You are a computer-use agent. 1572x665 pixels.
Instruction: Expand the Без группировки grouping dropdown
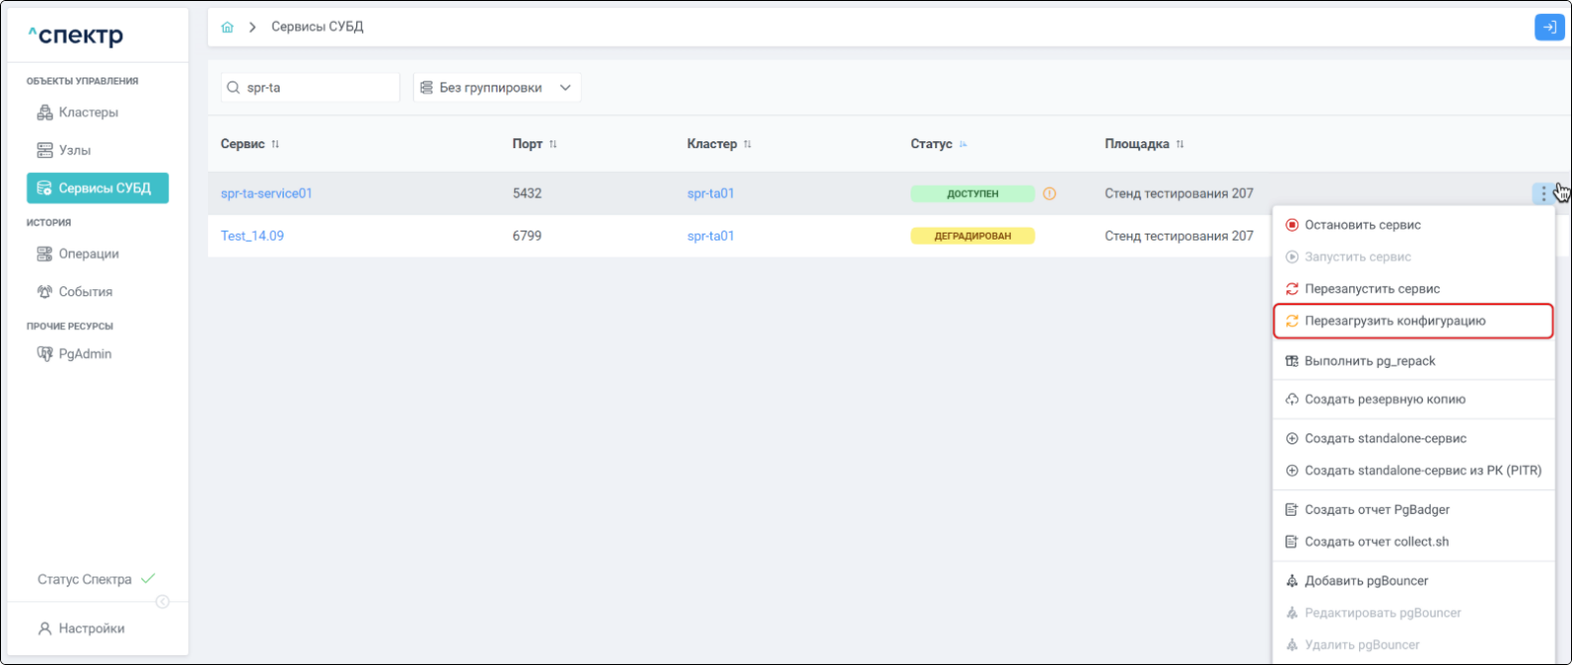point(496,87)
